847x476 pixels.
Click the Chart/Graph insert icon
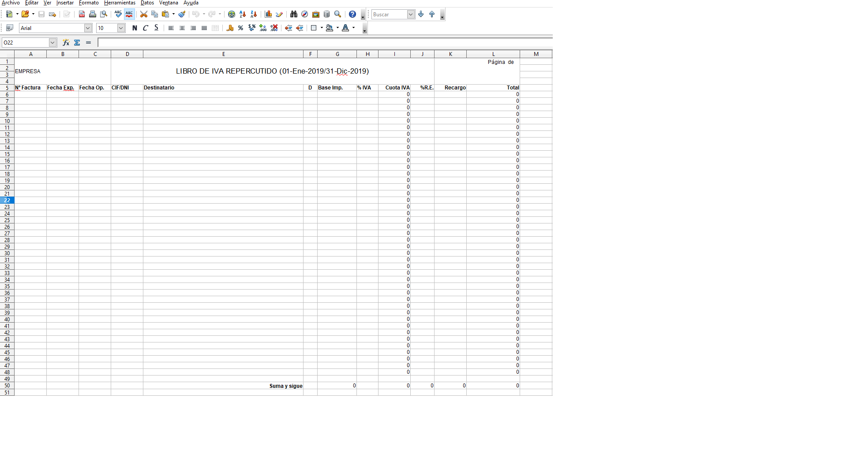coord(268,14)
